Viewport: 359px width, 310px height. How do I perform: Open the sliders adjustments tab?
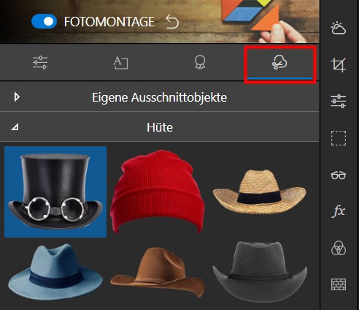40,62
